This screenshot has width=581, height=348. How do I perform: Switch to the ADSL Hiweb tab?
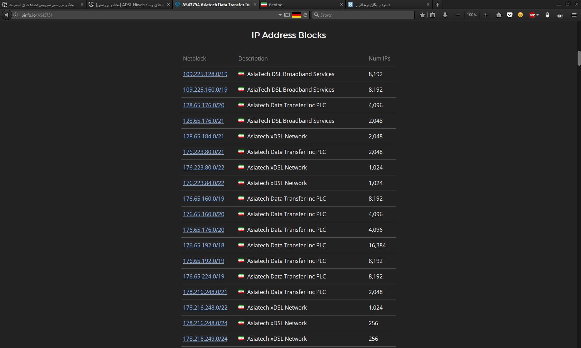click(x=129, y=4)
